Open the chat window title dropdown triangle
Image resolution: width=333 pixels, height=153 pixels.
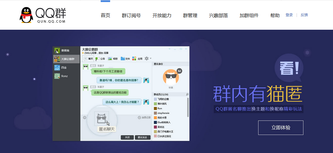click(x=170, y=49)
